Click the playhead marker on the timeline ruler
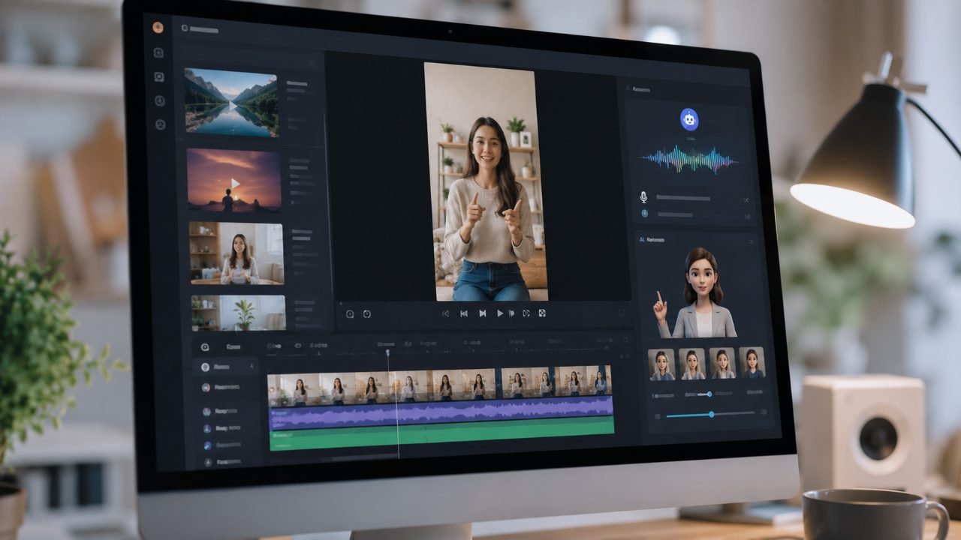 click(388, 352)
